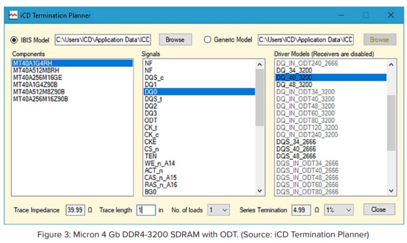Viewport: 407px width, 243px height.
Task: Click the Driver Models scrollbar thumb
Action: (391, 123)
